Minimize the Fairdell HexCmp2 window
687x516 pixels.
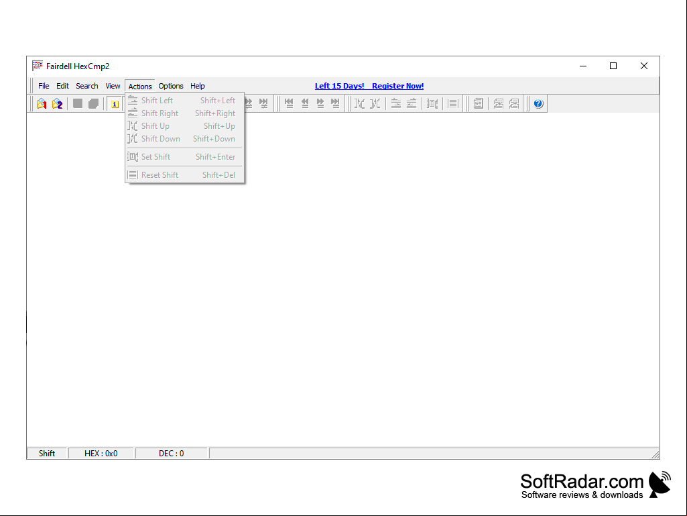583,66
